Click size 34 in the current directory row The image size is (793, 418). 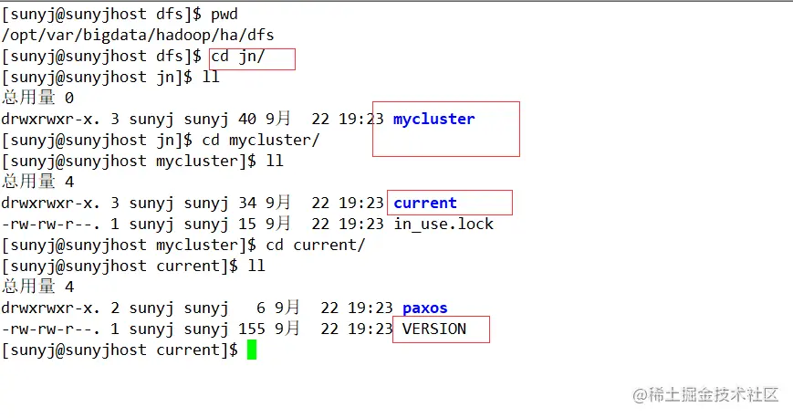pos(246,203)
